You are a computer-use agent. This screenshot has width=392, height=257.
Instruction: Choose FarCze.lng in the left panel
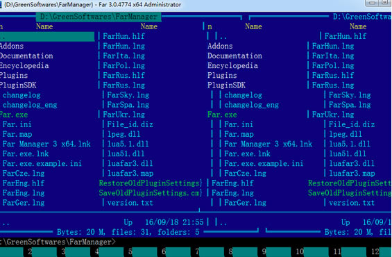point(24,174)
